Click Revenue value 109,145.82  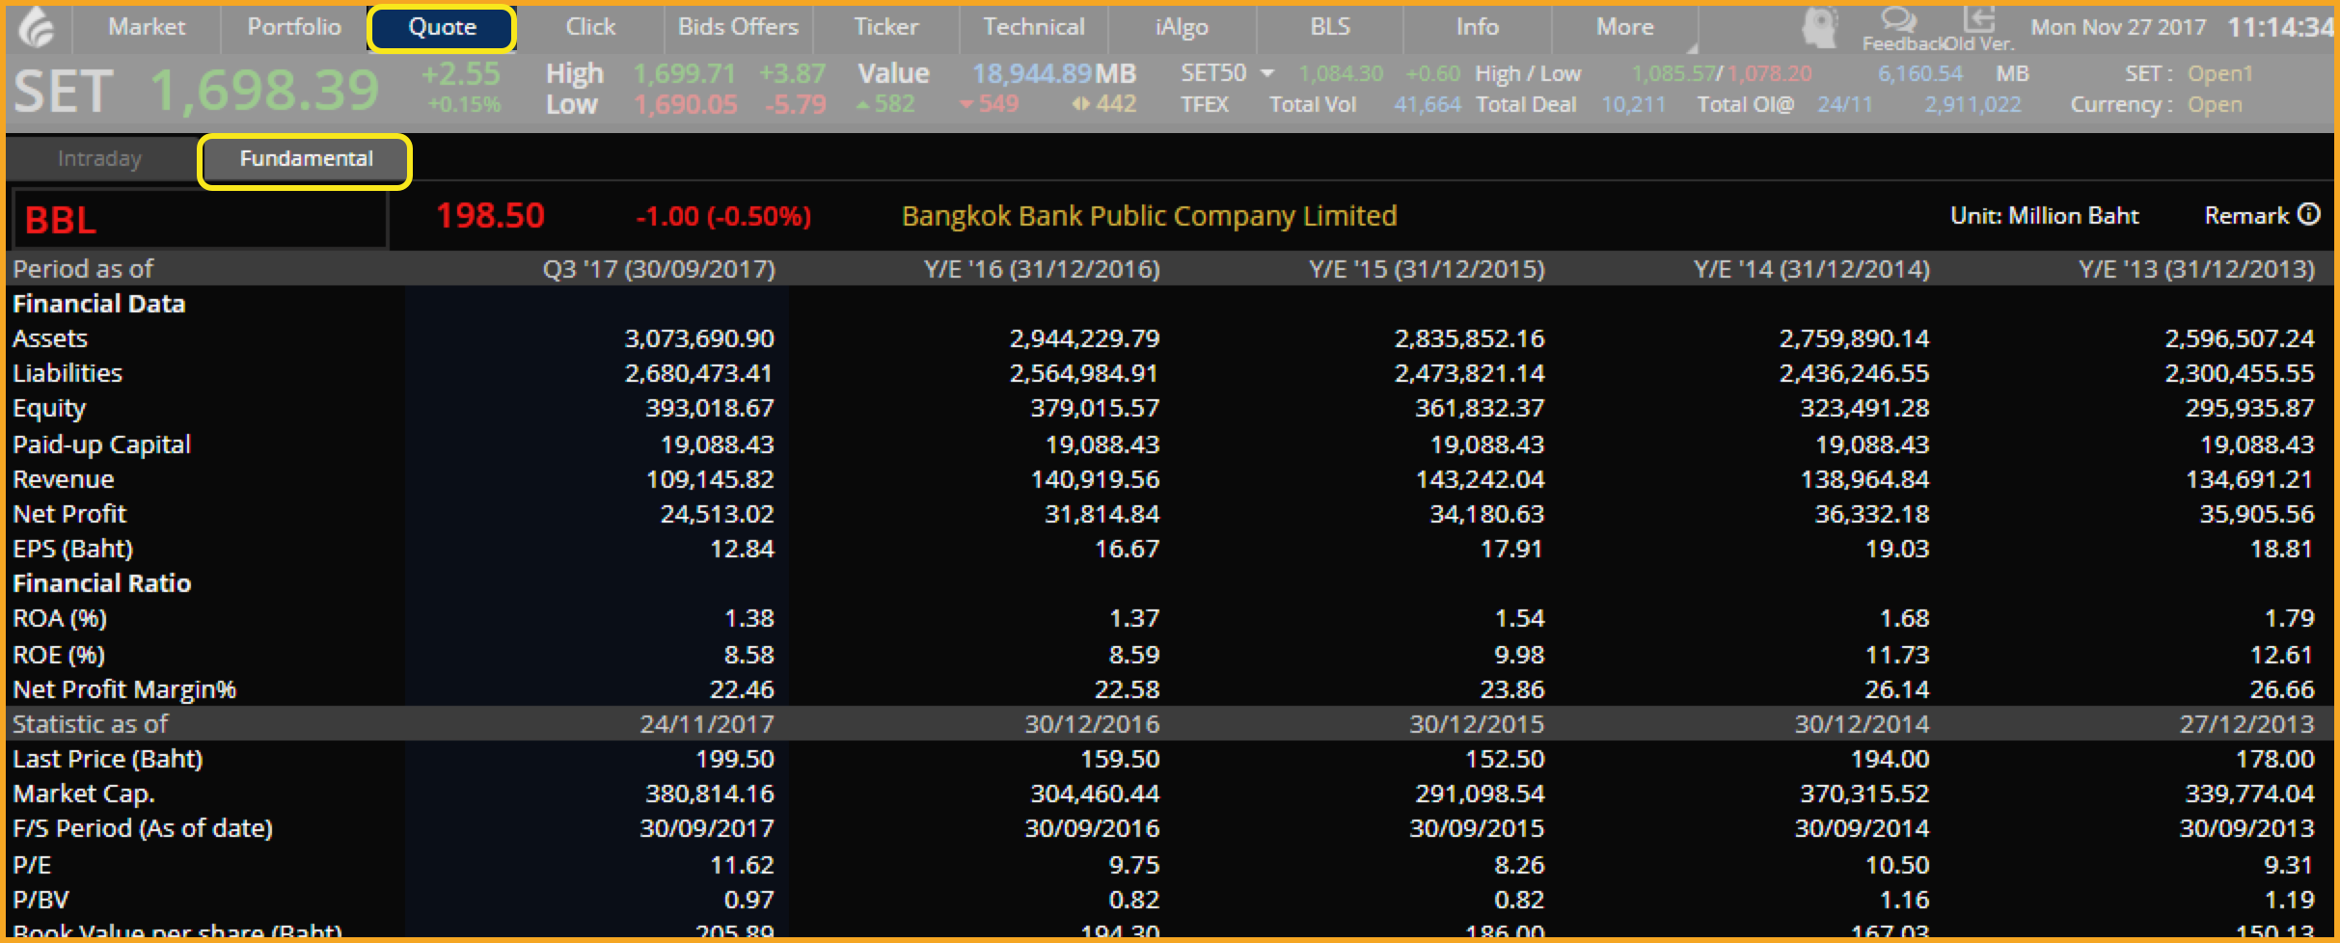tap(709, 479)
